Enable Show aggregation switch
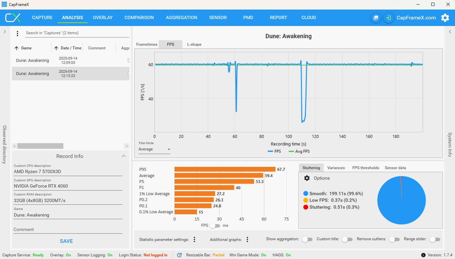The image size is (455, 259). pos(307,239)
